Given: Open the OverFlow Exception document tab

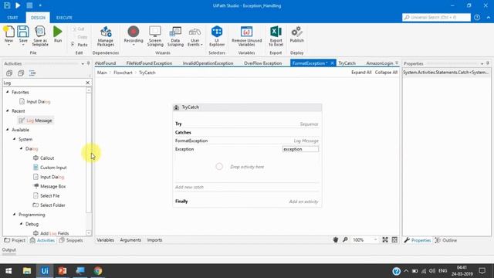Looking at the screenshot, I should pyautogui.click(x=262, y=63).
